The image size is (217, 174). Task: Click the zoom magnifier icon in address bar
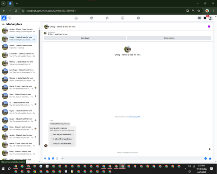pyautogui.click(x=193, y=11)
